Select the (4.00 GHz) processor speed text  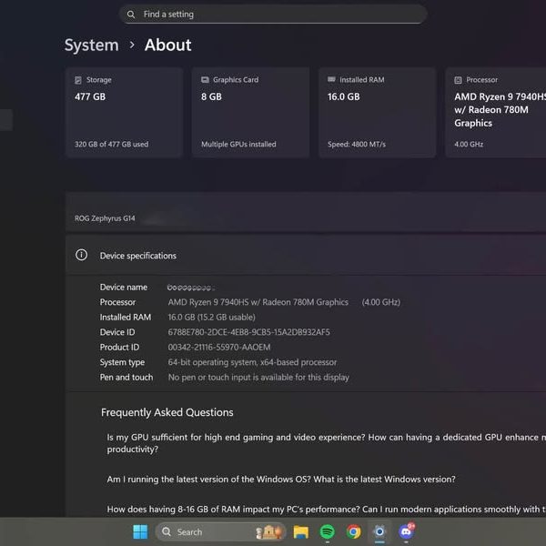[x=381, y=302]
